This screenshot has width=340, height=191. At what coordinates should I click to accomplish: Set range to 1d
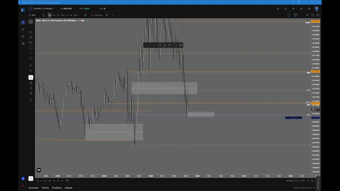tap(62, 181)
